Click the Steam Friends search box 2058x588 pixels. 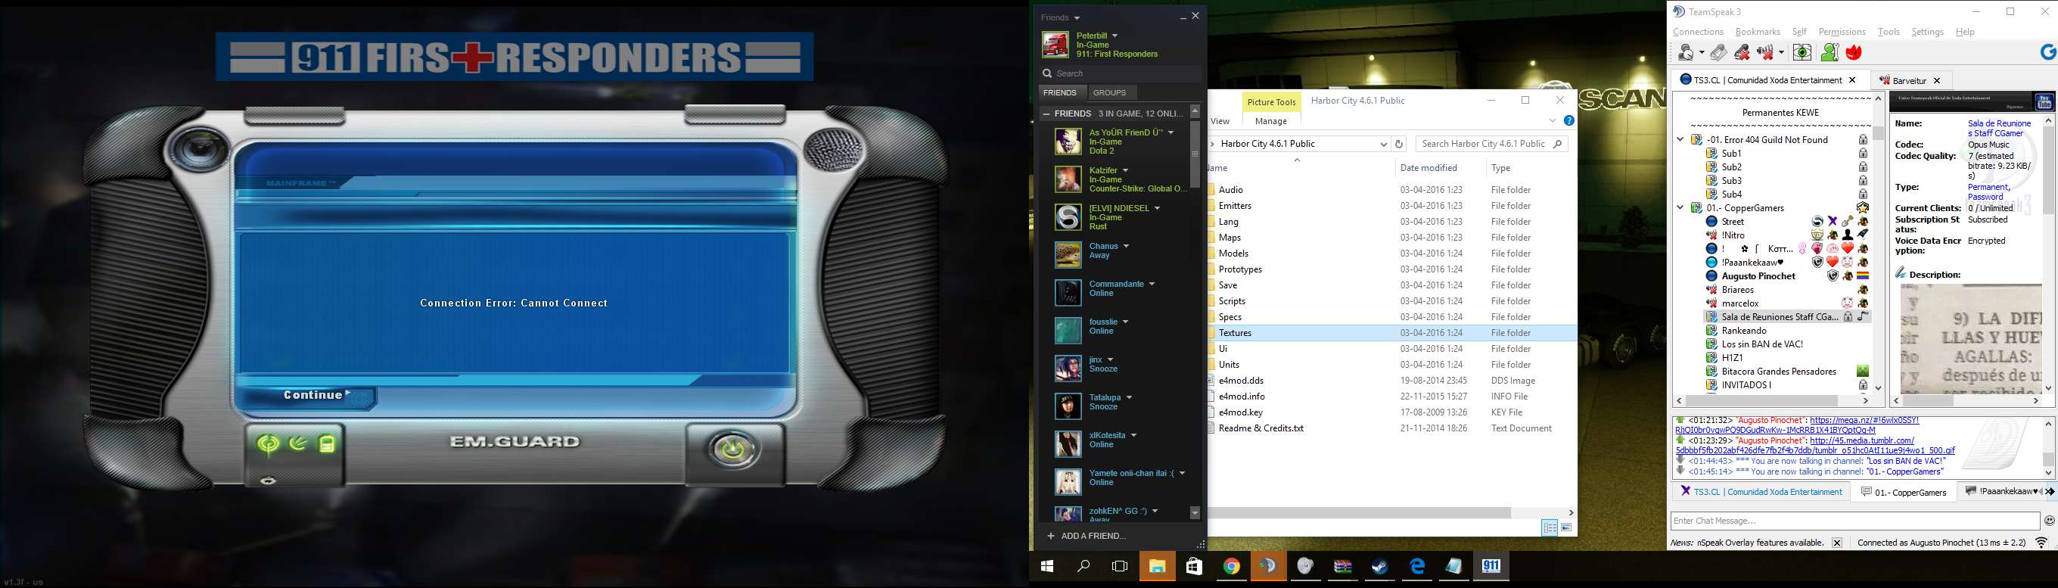click(1120, 73)
